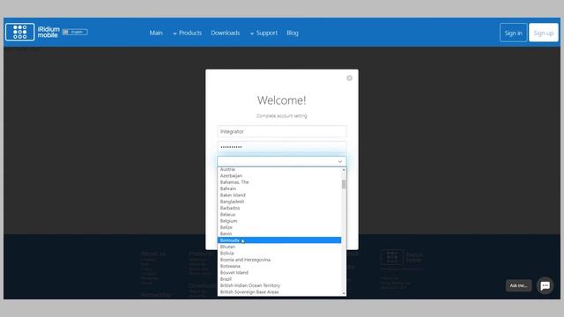Select Bahamas, The from the list

click(279, 182)
